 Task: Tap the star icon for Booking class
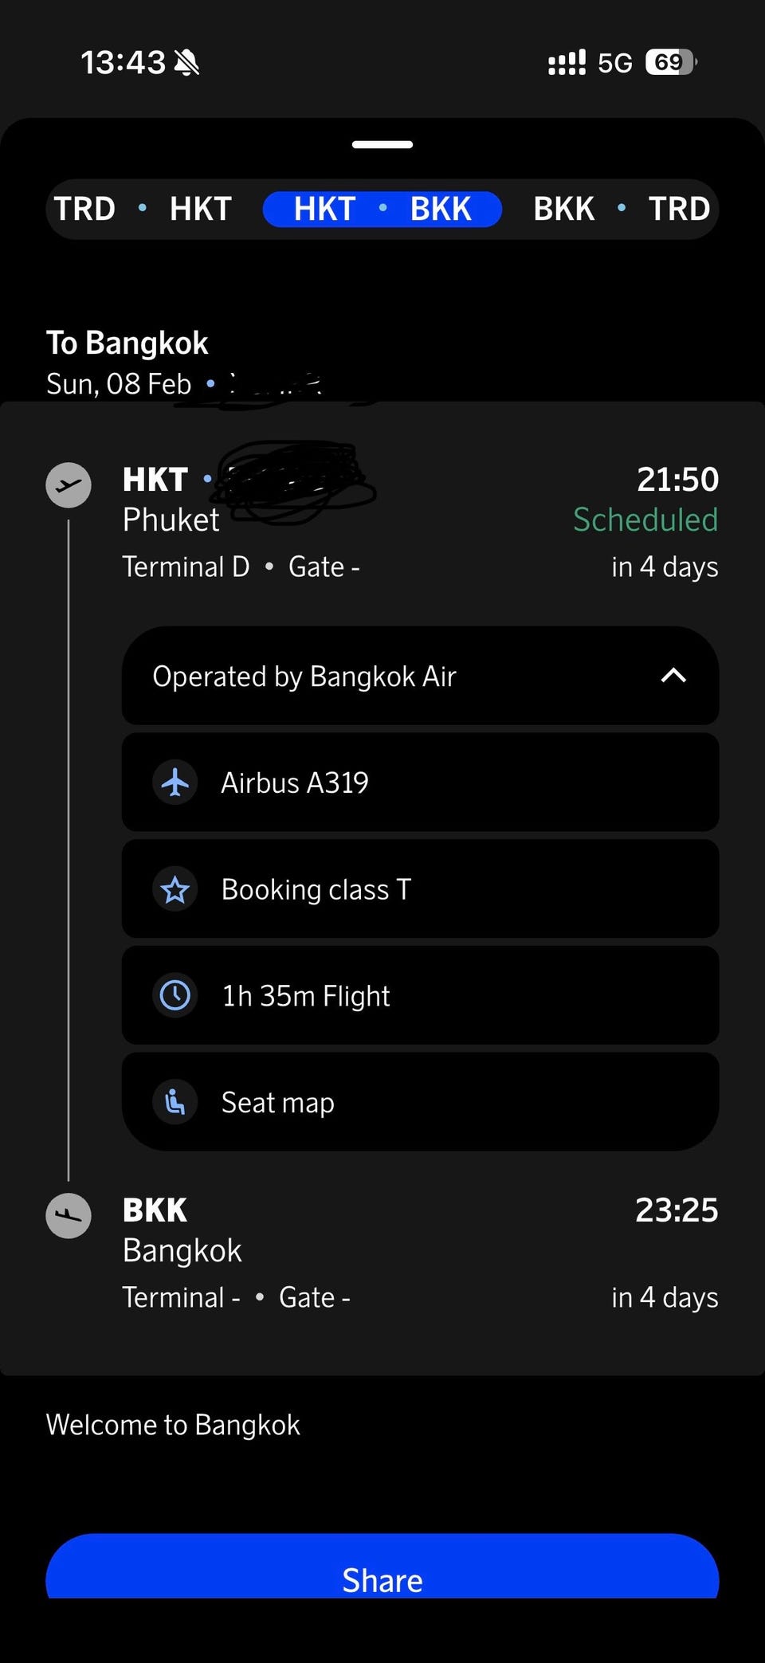(x=175, y=889)
